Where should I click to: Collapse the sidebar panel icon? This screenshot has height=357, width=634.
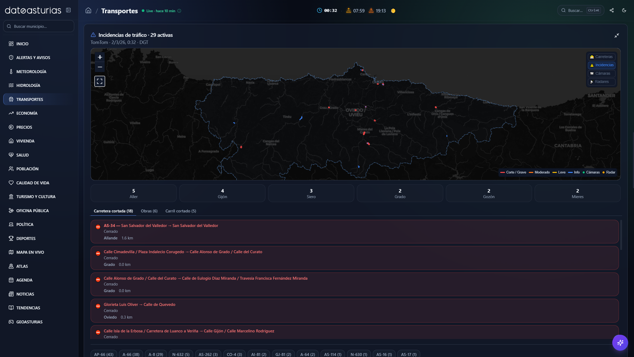(68, 10)
